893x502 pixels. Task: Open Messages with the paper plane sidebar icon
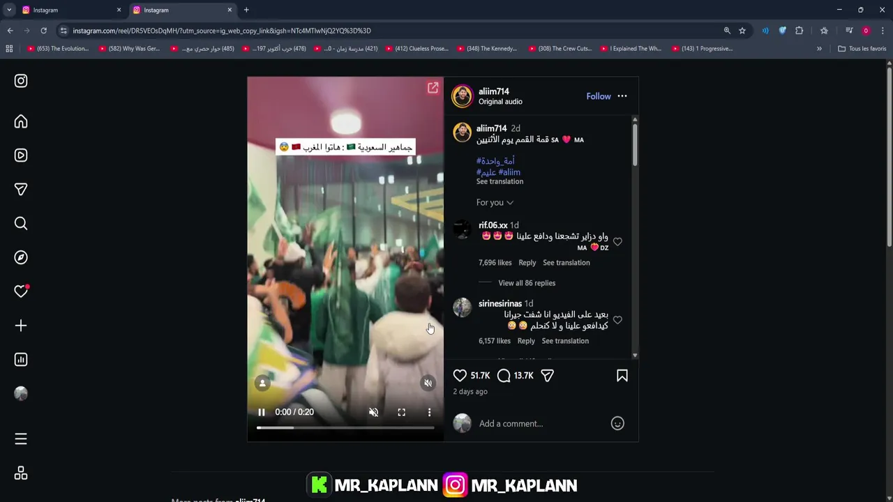point(21,190)
